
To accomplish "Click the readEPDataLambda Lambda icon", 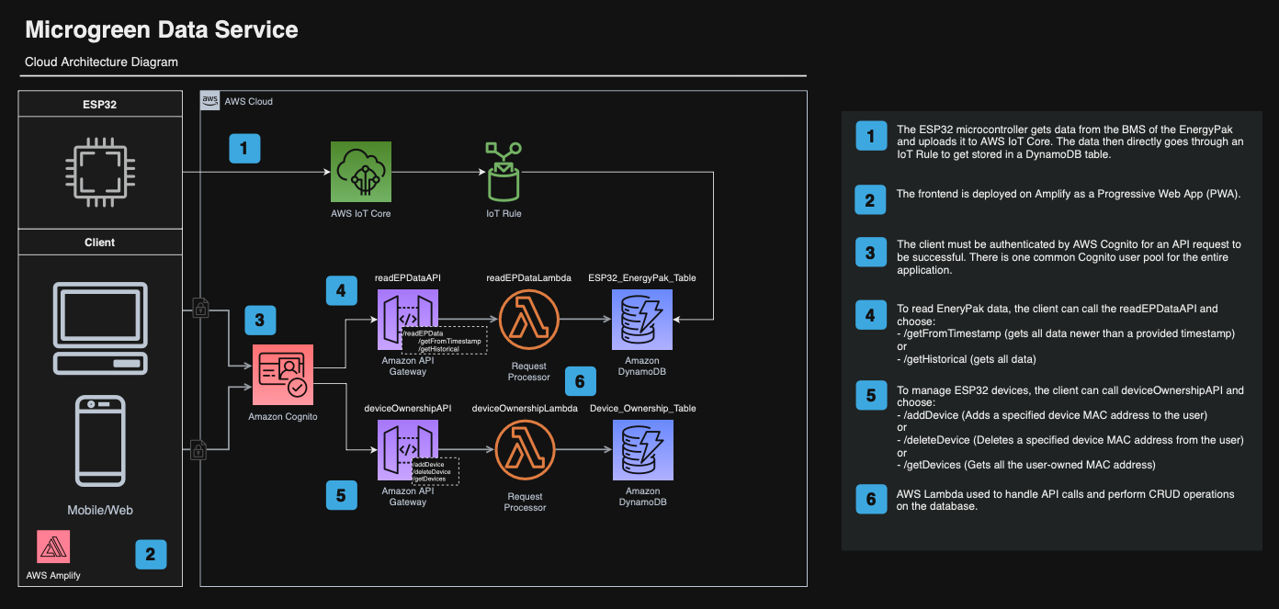I will pos(528,320).
